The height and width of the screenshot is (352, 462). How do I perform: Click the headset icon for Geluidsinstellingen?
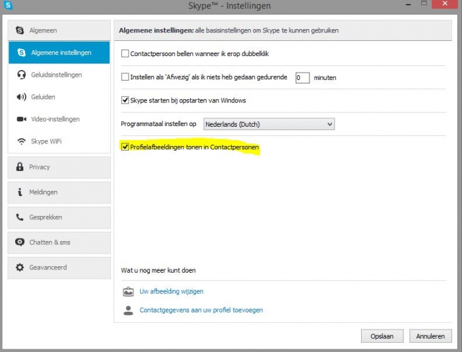click(21, 75)
